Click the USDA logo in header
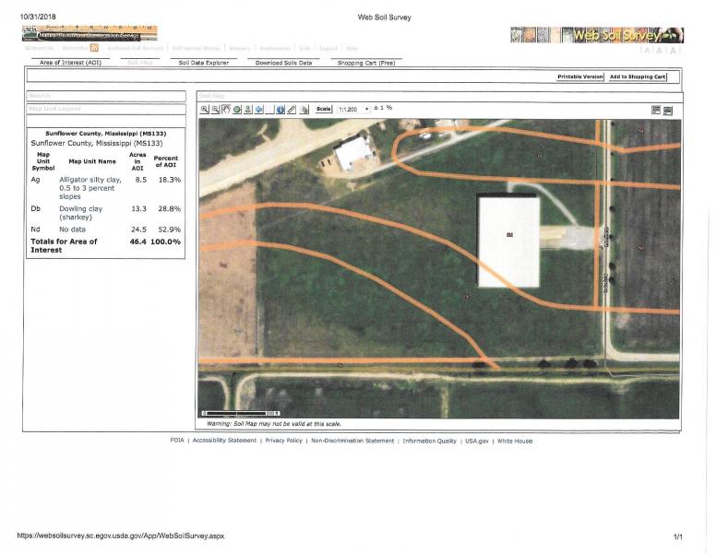This screenshot has width=716, height=553. click(x=30, y=29)
